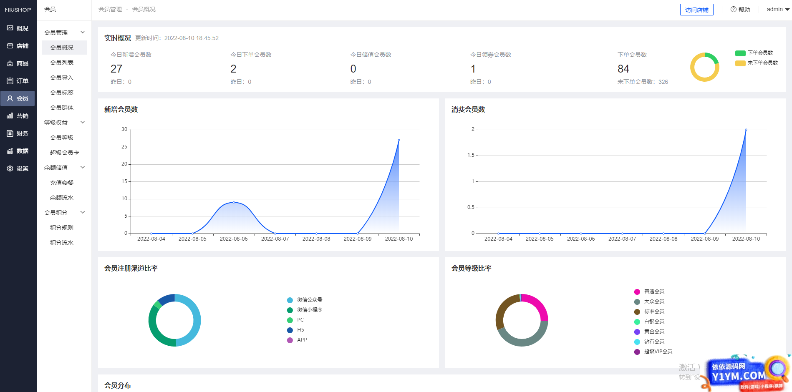The width and height of the screenshot is (792, 392).
Task: Select 会员概况 in the submenu
Action: tap(64, 48)
